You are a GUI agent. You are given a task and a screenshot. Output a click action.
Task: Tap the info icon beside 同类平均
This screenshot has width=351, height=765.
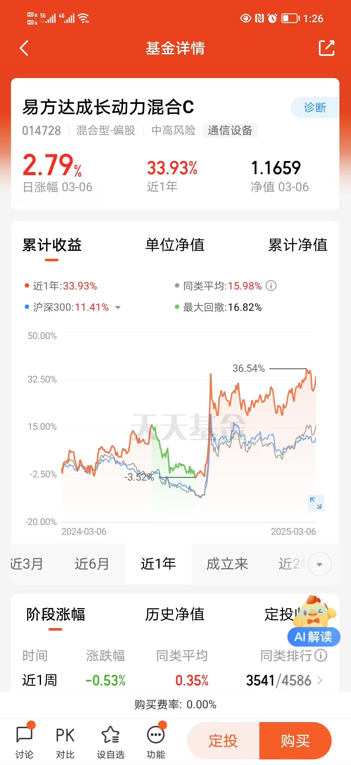click(x=271, y=286)
